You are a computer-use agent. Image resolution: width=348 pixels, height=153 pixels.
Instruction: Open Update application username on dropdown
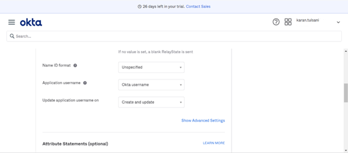click(151, 102)
